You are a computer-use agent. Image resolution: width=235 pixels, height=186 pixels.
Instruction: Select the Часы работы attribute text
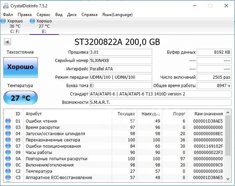tap(39, 153)
